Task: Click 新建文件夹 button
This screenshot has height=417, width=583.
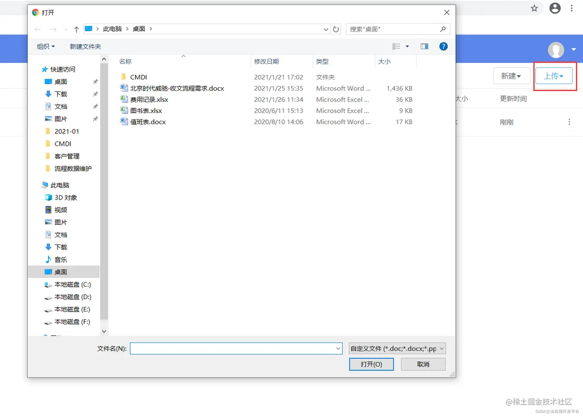Action: pyautogui.click(x=85, y=46)
